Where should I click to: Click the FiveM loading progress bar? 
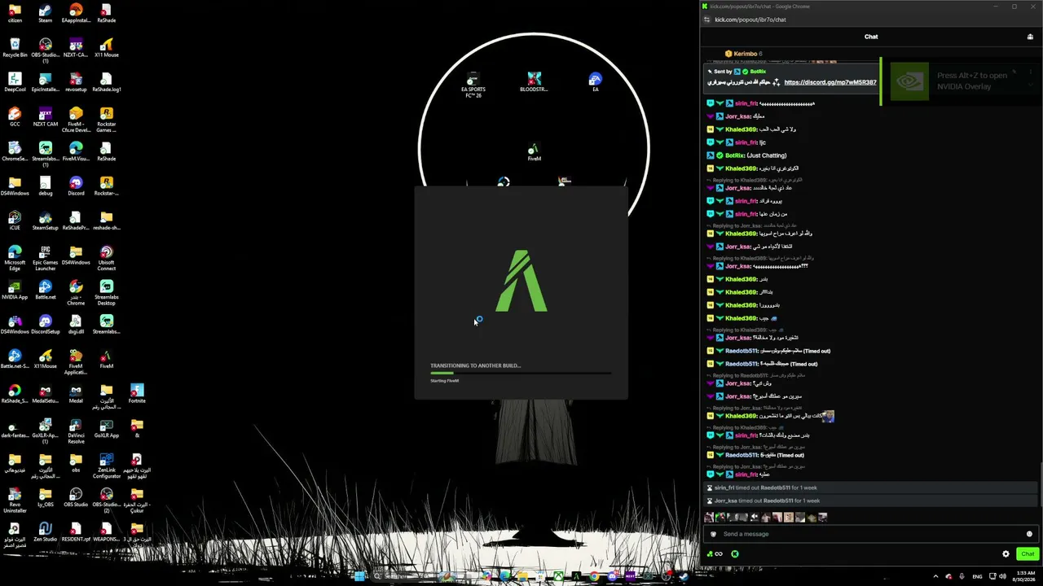(x=521, y=373)
